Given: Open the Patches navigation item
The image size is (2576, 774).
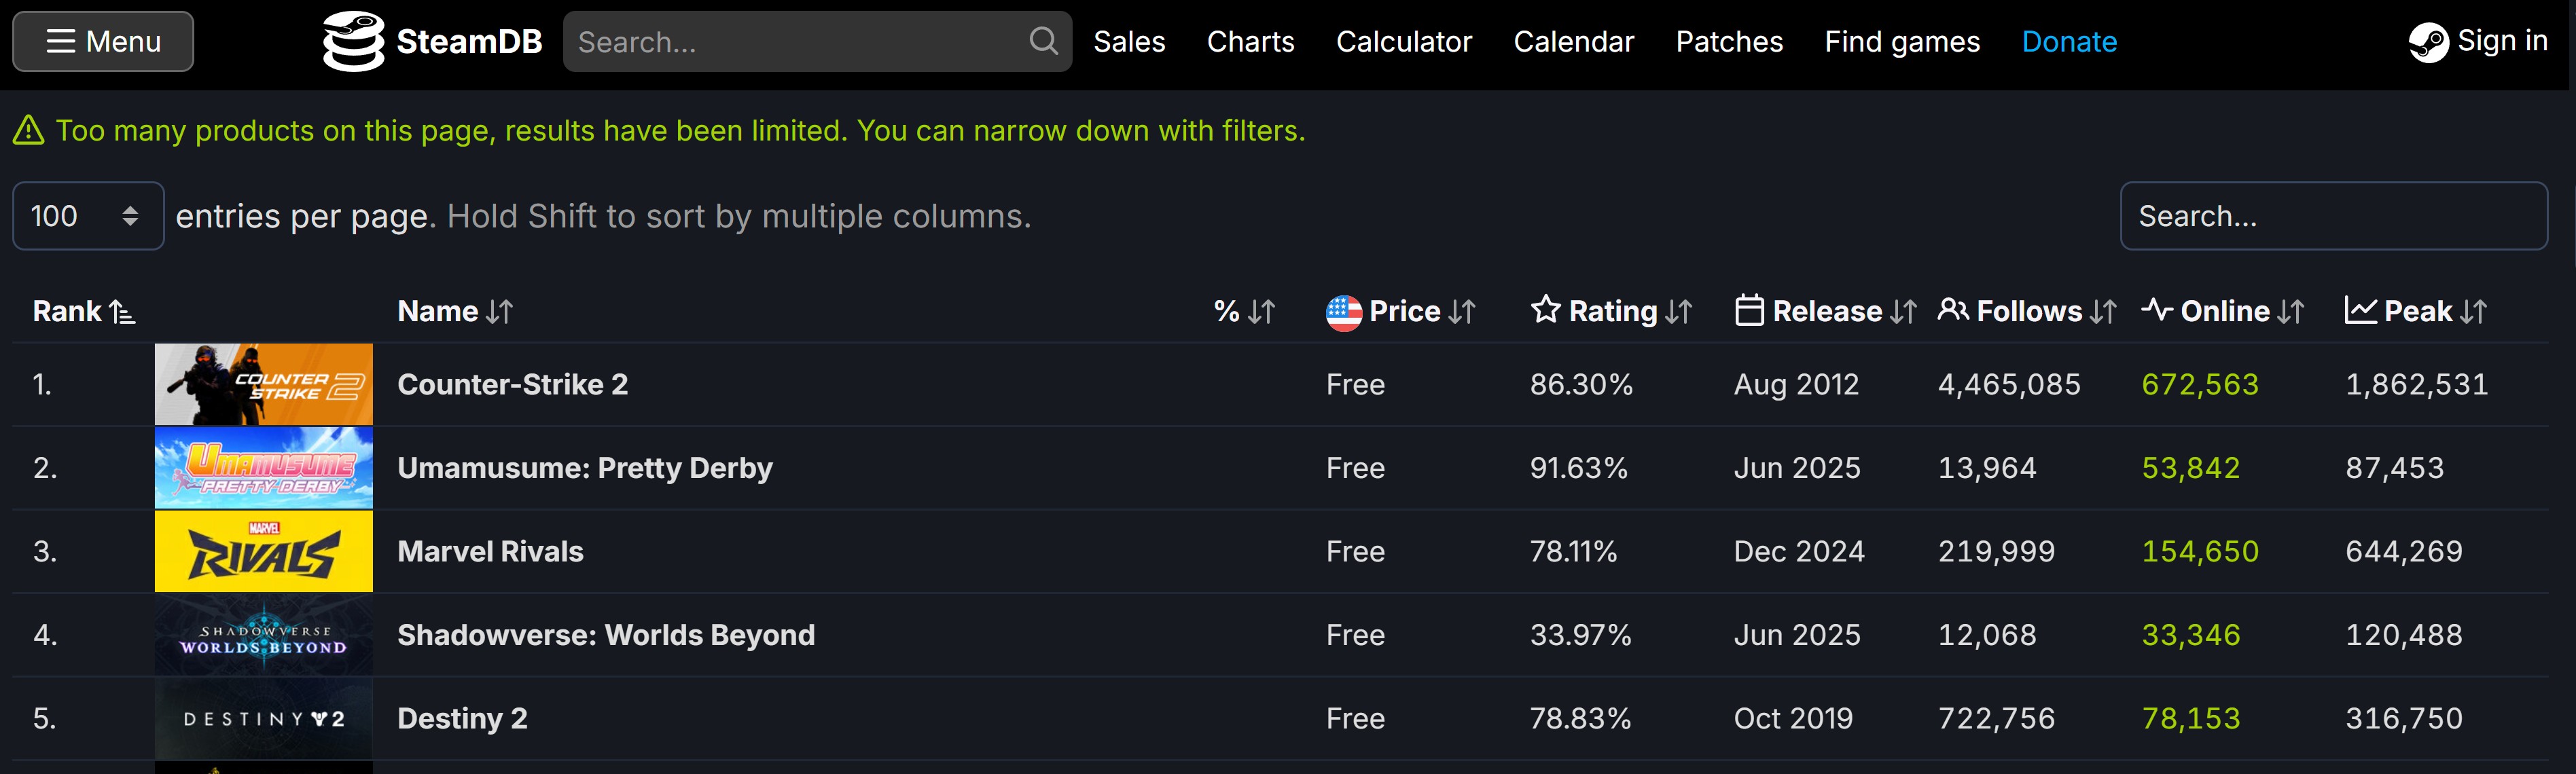Looking at the screenshot, I should (1729, 42).
